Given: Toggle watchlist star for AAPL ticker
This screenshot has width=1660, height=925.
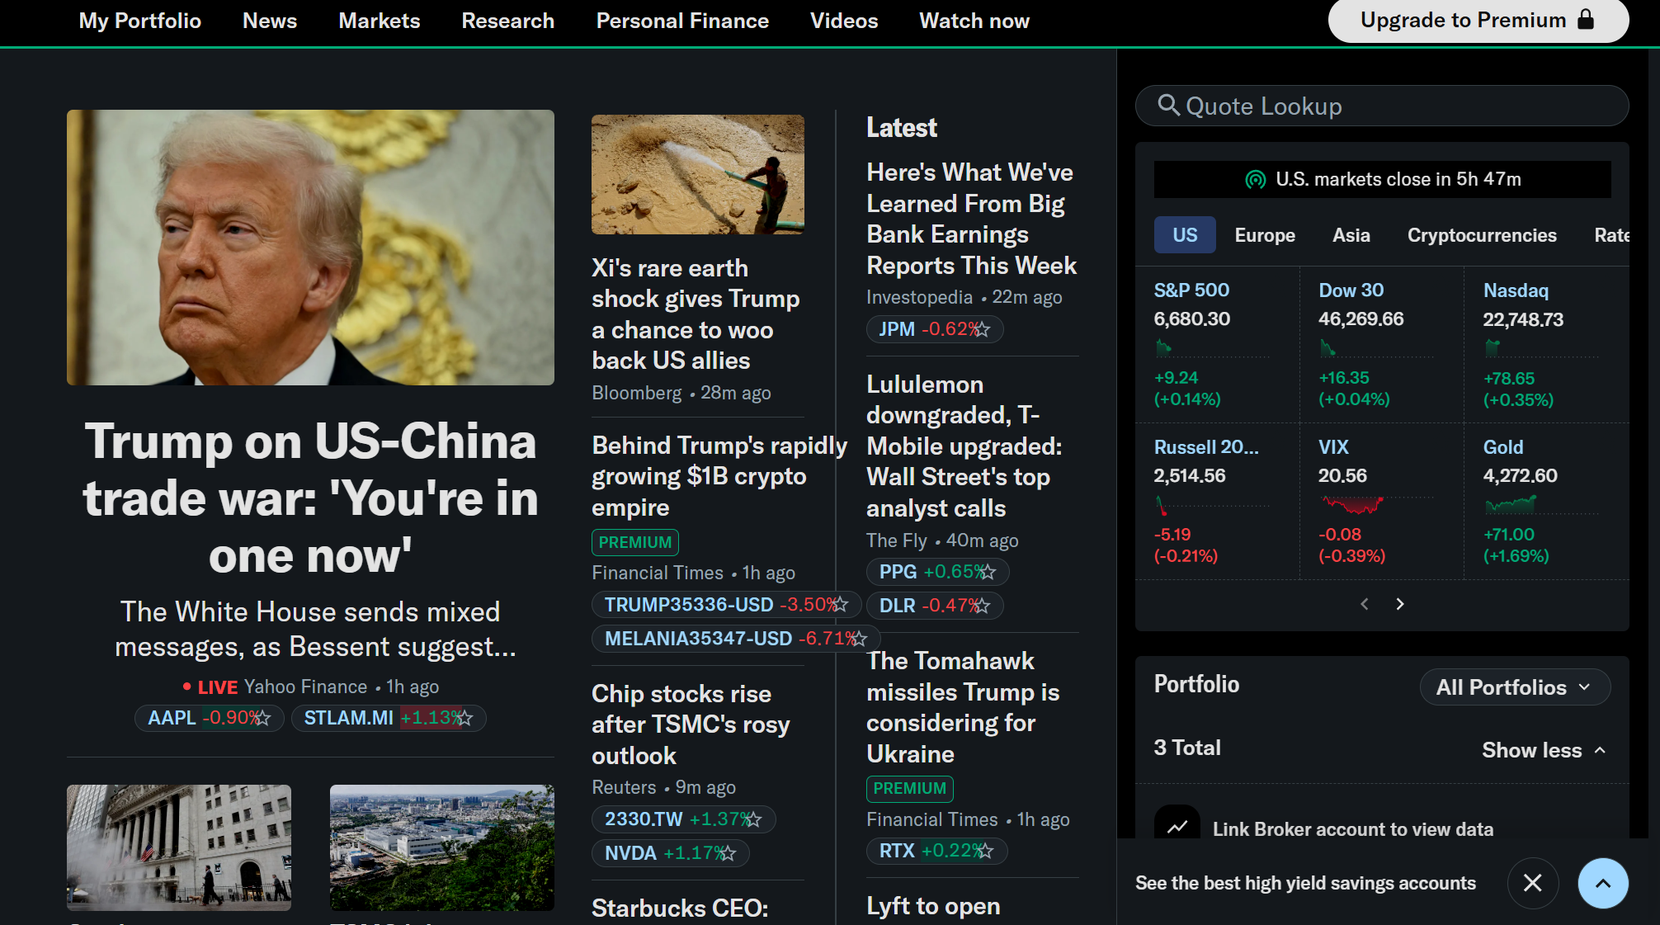Looking at the screenshot, I should [x=262, y=719].
